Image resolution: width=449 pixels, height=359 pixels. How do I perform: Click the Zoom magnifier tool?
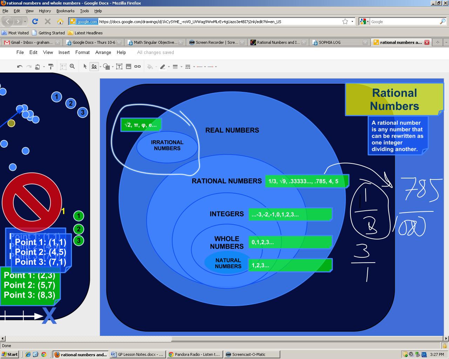coord(72,66)
